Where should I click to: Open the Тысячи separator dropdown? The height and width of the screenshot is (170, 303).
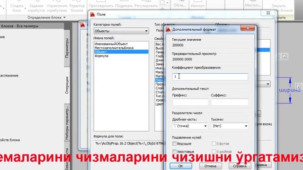(x=230, y=126)
